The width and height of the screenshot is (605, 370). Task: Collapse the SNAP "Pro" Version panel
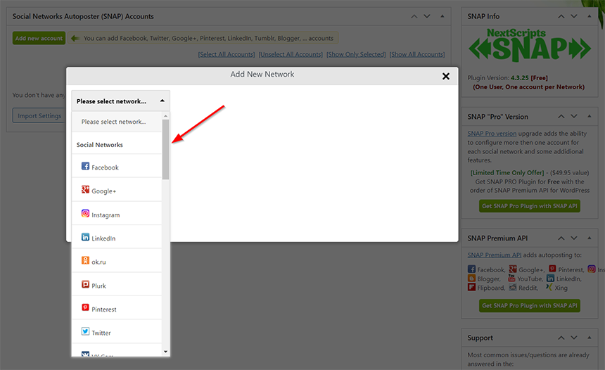pos(590,117)
